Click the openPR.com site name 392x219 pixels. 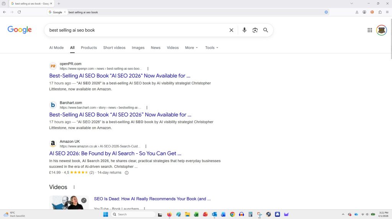(x=70, y=64)
